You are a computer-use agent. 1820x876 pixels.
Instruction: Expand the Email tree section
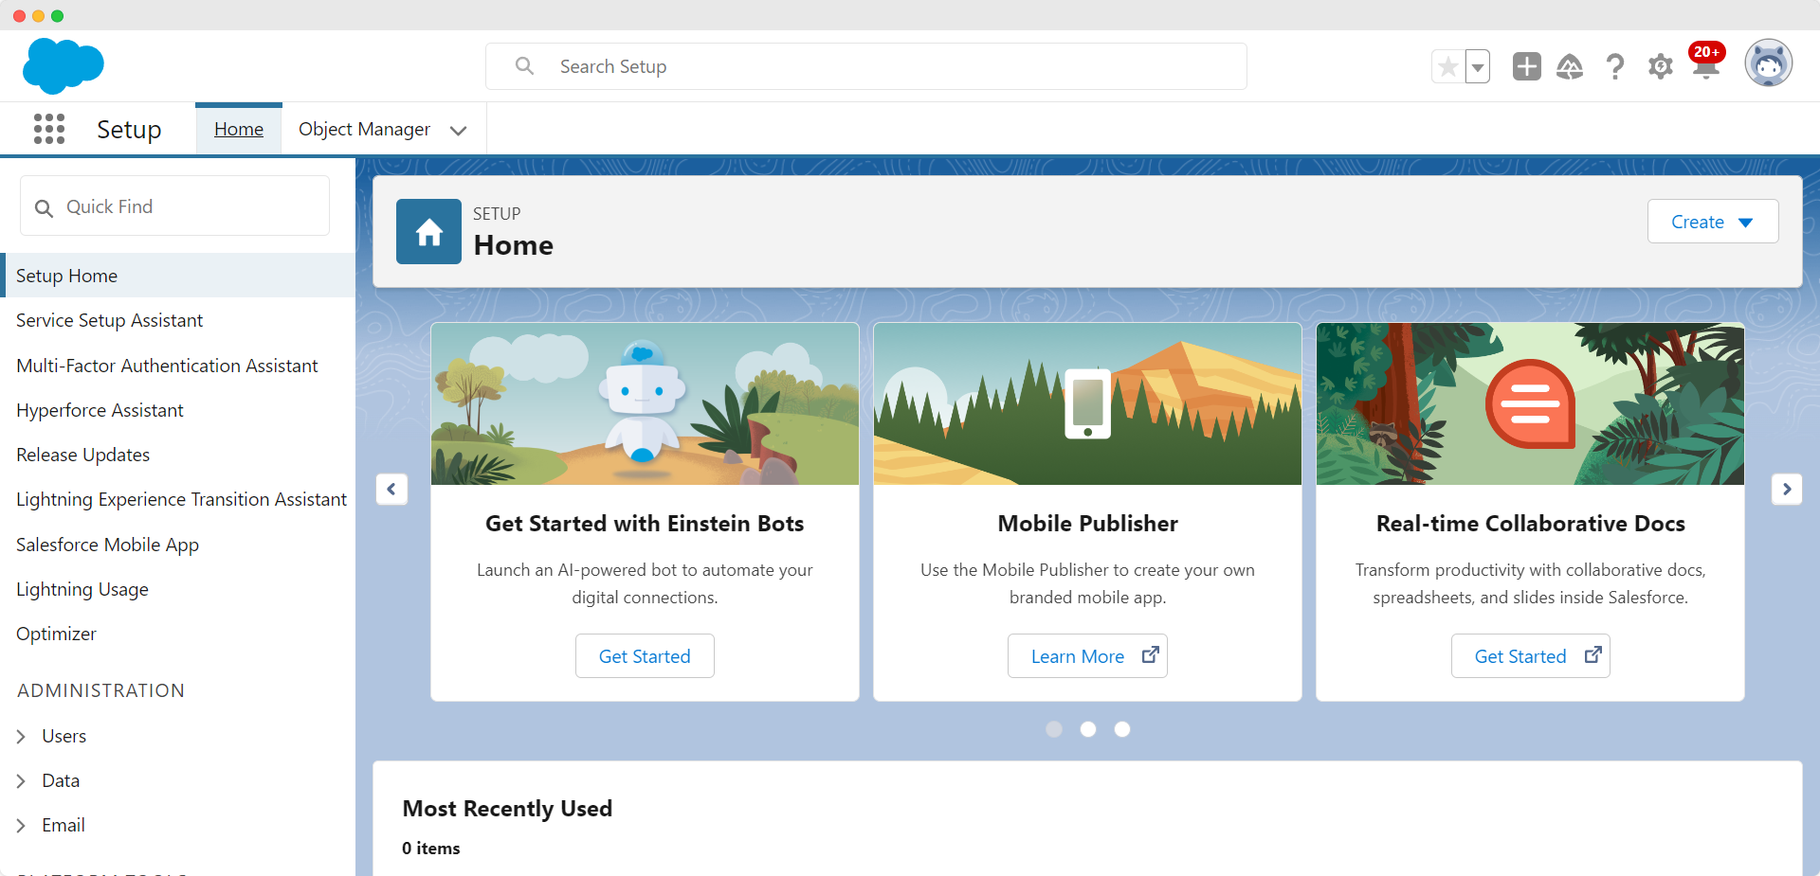pyautogui.click(x=21, y=826)
